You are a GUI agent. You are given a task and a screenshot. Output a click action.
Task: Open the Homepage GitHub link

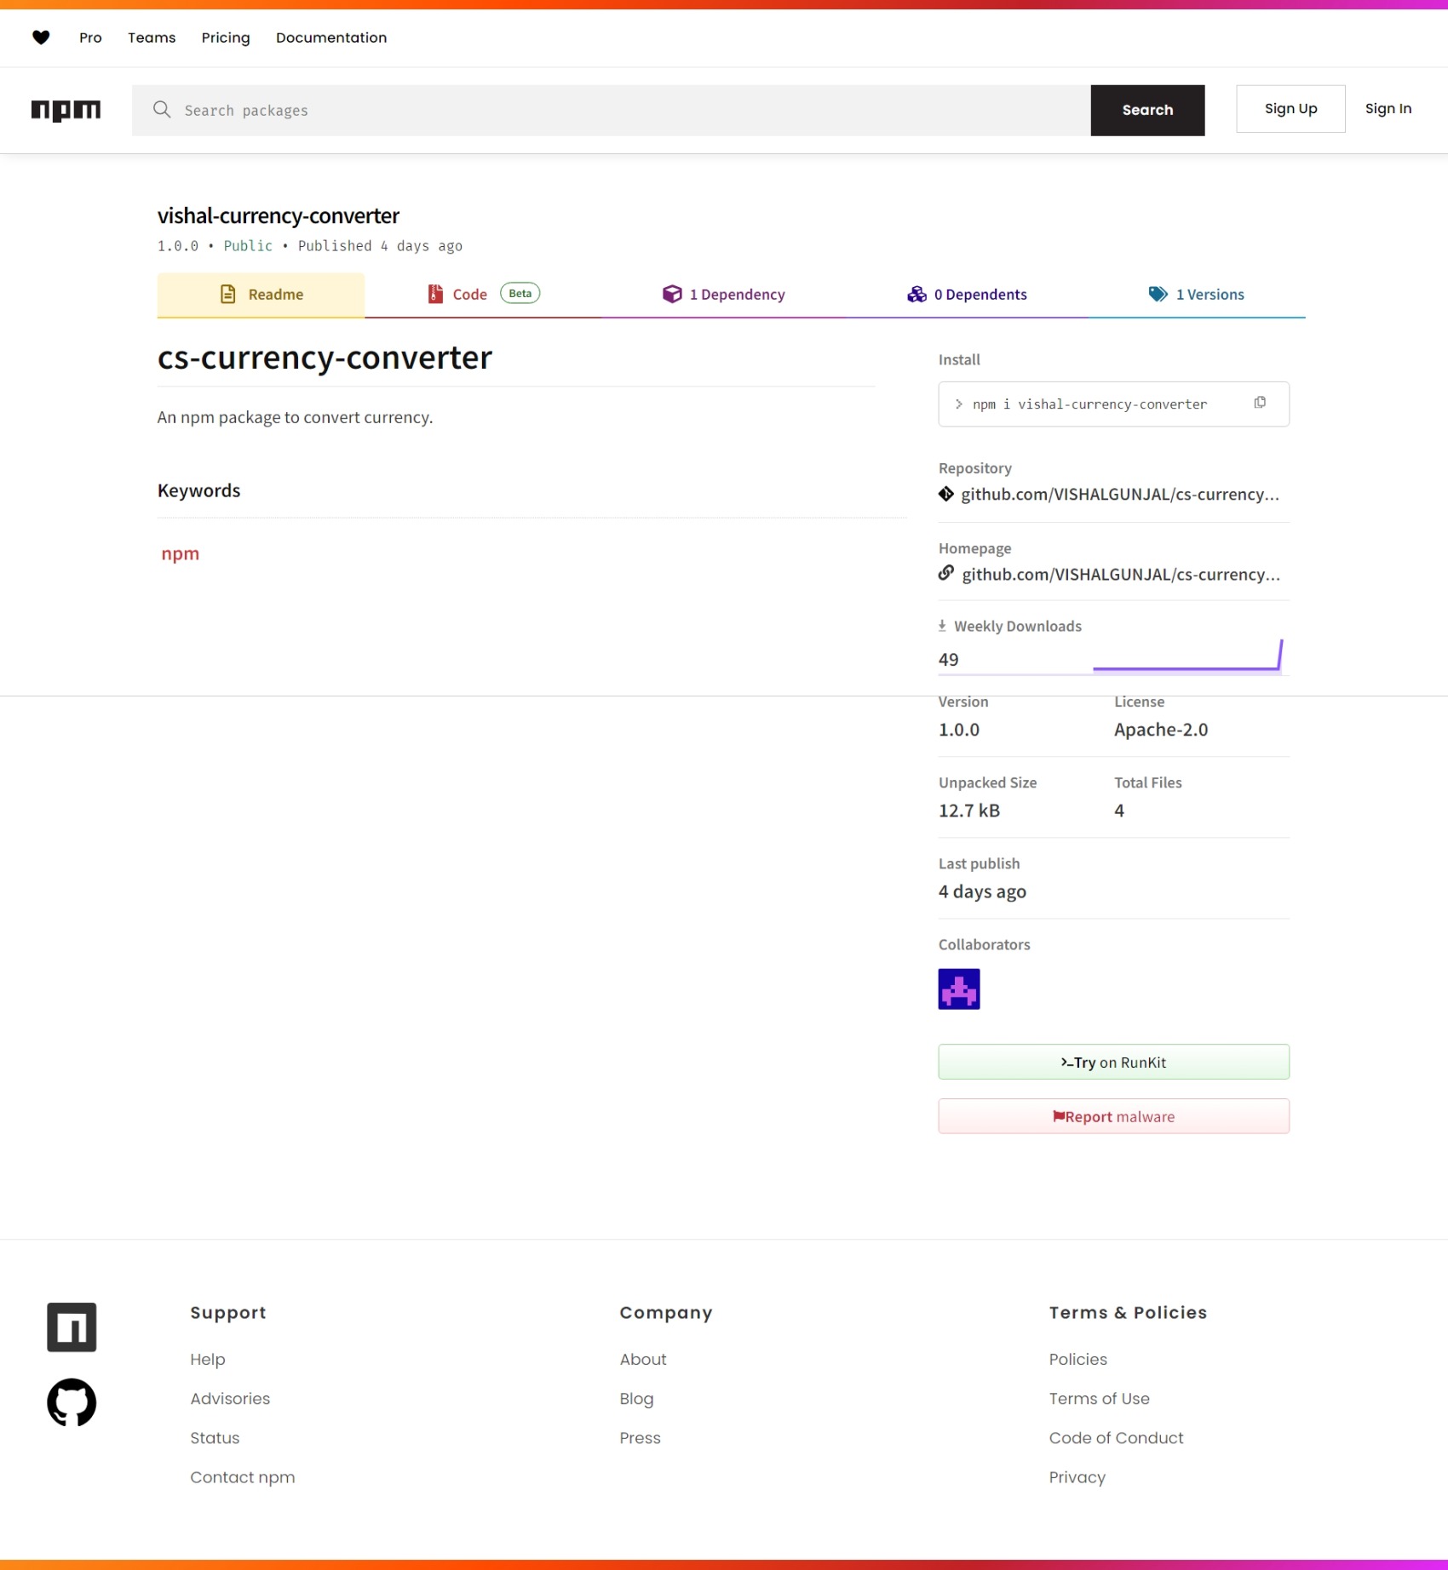pos(1121,575)
